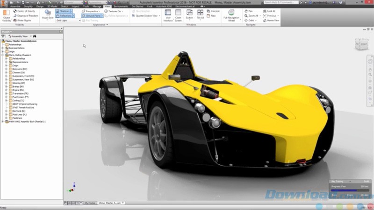374x210 pixels.
Task: Toggle Shadows display off
Action: pyautogui.click(x=65, y=11)
